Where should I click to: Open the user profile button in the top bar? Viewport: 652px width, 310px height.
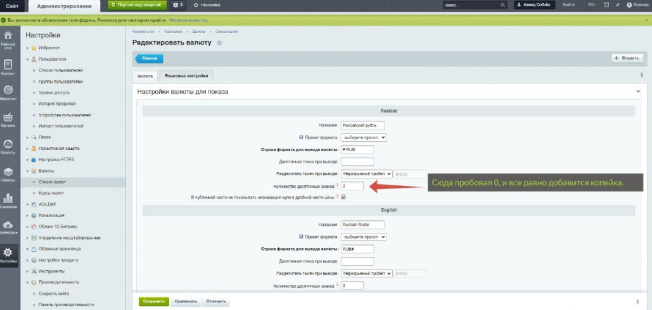534,5
